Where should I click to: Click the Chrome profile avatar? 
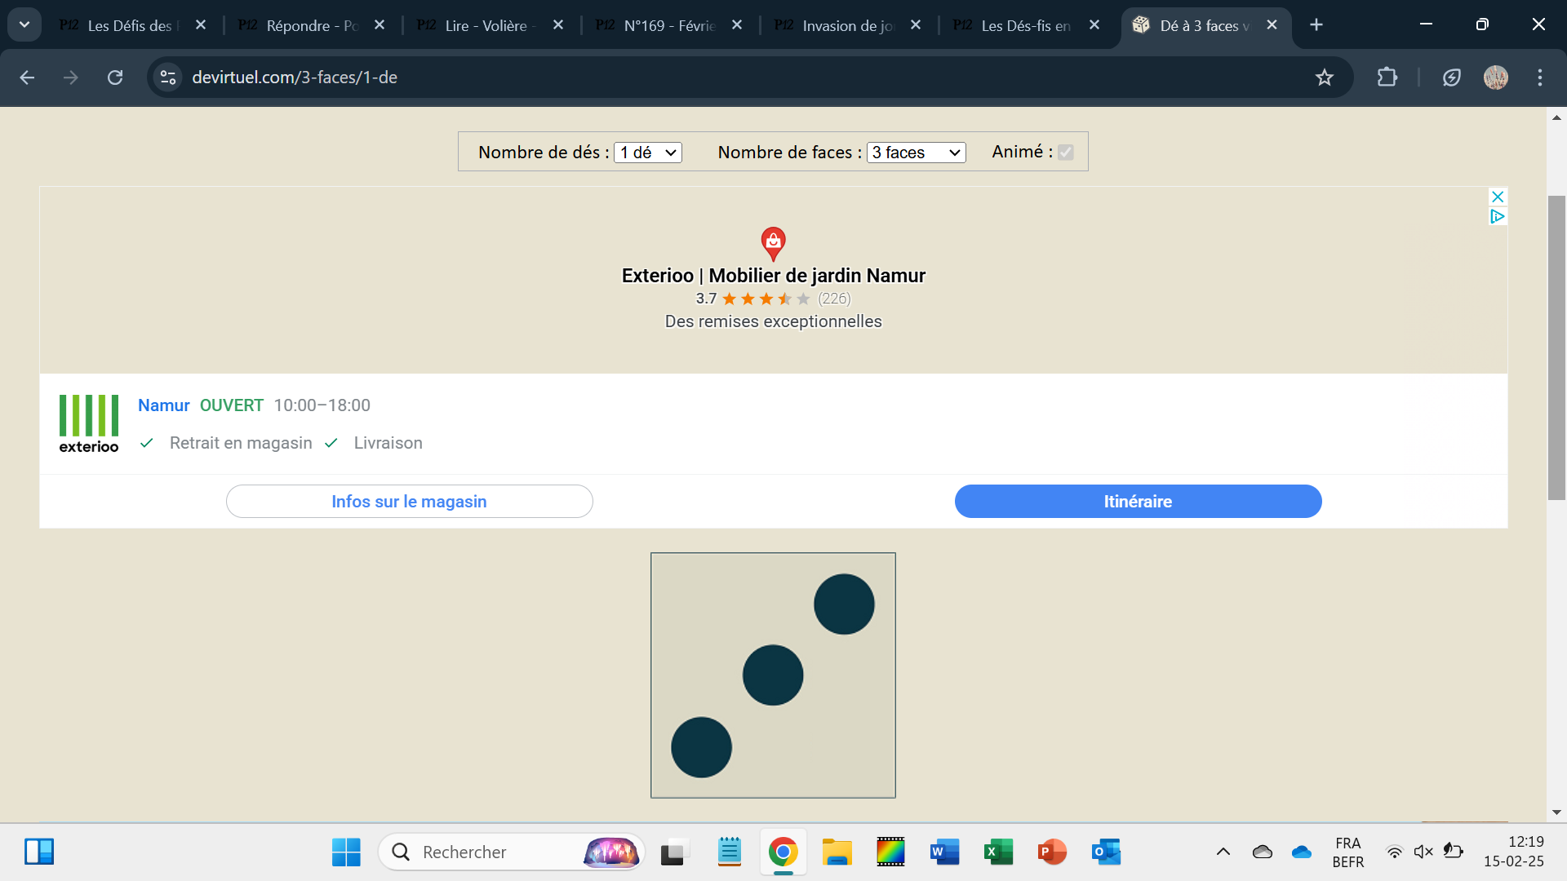point(1495,77)
